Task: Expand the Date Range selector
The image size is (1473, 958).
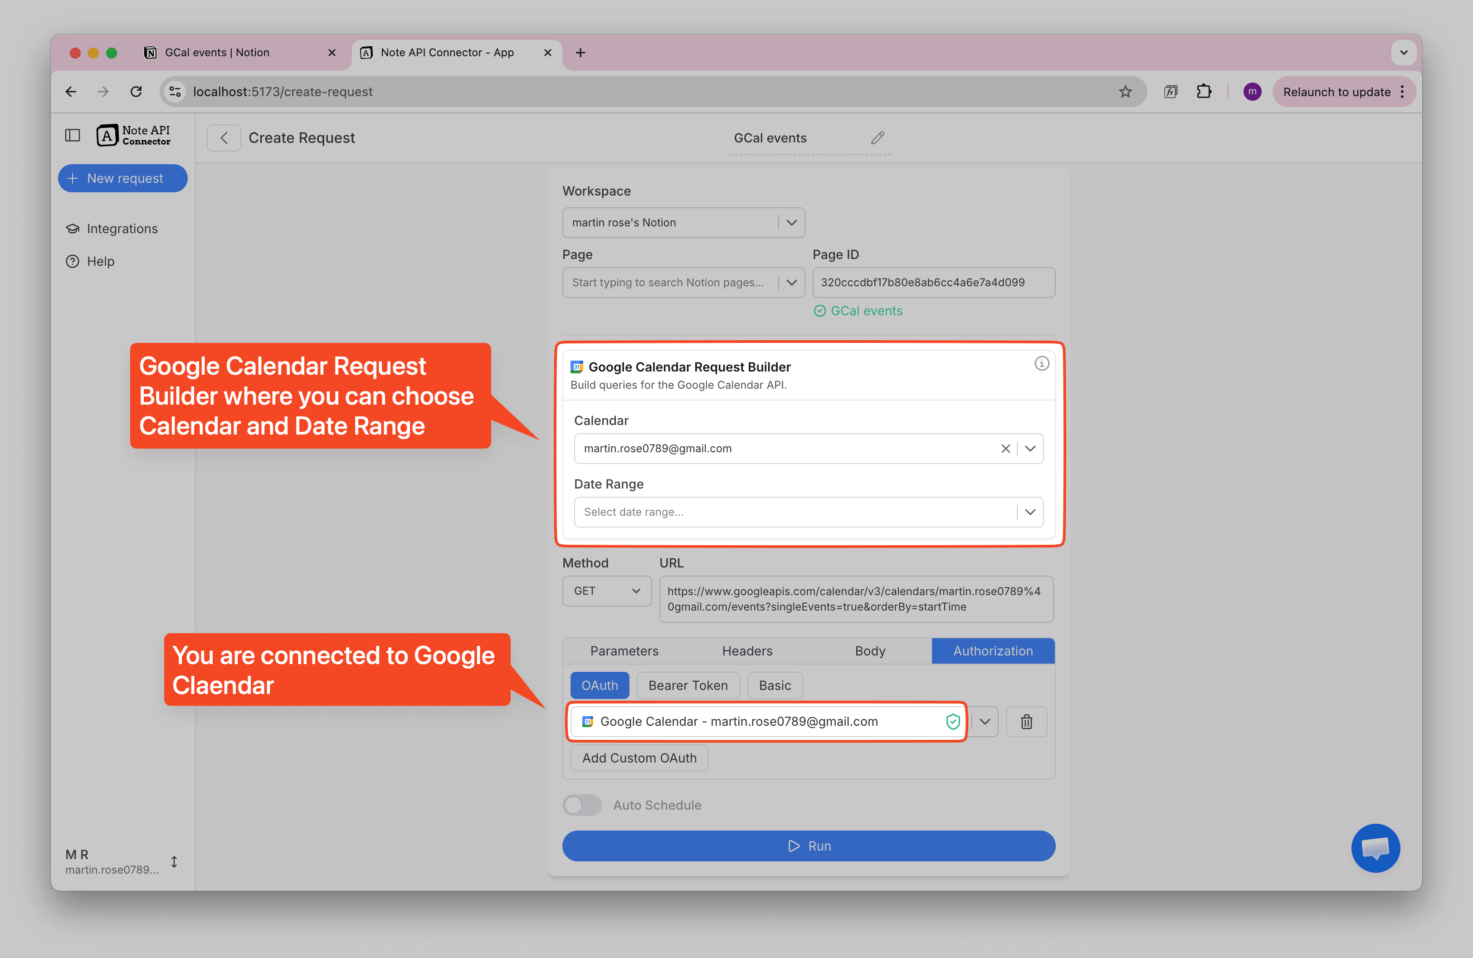Action: pyautogui.click(x=1029, y=512)
